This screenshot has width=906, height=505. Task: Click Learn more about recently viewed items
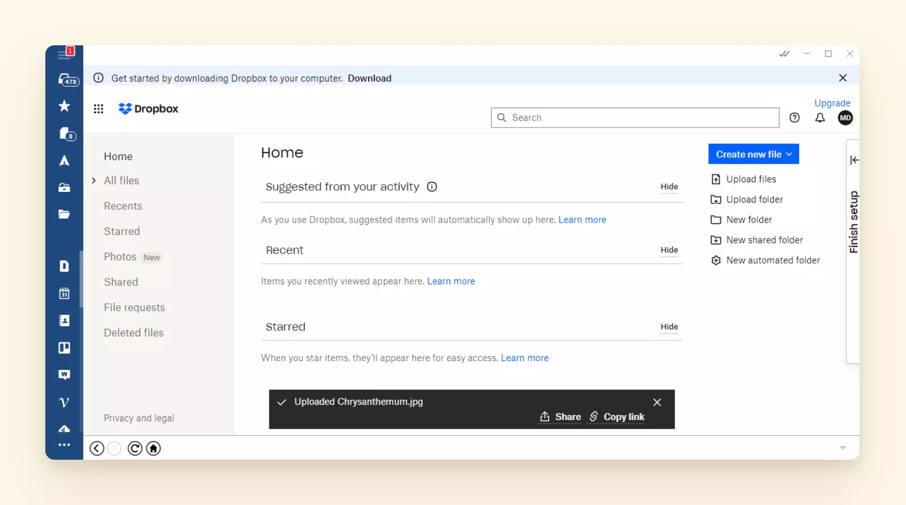[451, 281]
